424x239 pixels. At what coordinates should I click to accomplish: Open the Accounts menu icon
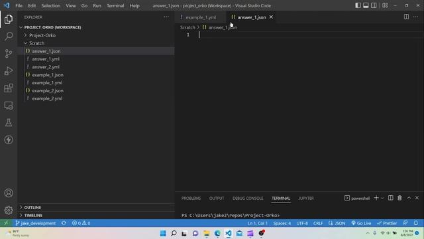(9, 193)
